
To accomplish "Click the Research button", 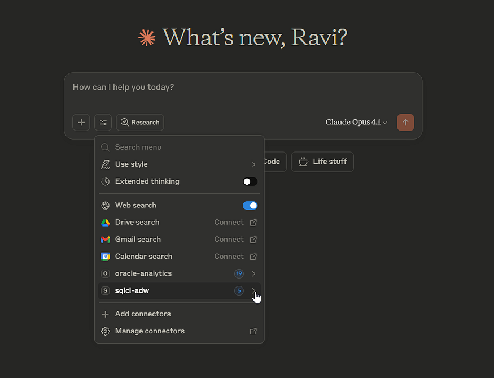I will tap(140, 122).
